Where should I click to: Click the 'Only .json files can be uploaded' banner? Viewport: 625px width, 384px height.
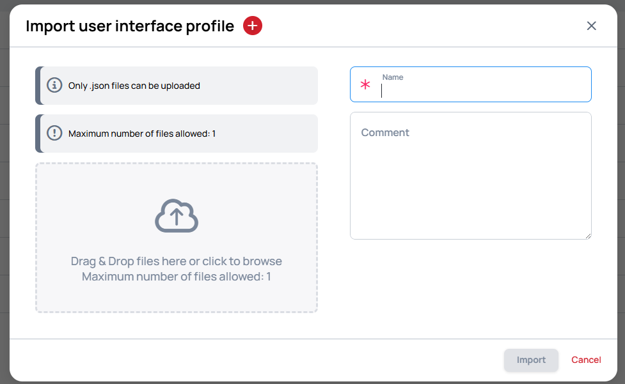pyautogui.click(x=177, y=85)
